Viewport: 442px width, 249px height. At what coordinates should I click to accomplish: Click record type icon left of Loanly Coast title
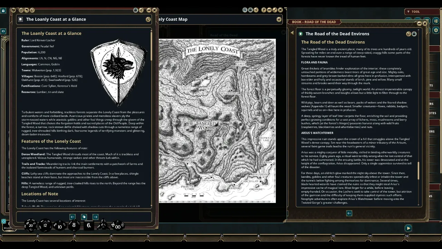pos(20,19)
